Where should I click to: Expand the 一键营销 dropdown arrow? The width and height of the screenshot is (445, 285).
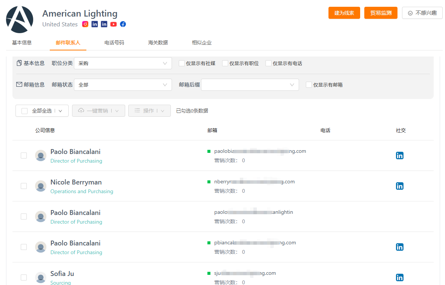pyautogui.click(x=117, y=111)
